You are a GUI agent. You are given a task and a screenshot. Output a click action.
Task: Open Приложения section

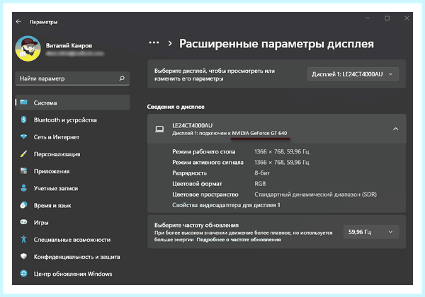coord(52,171)
